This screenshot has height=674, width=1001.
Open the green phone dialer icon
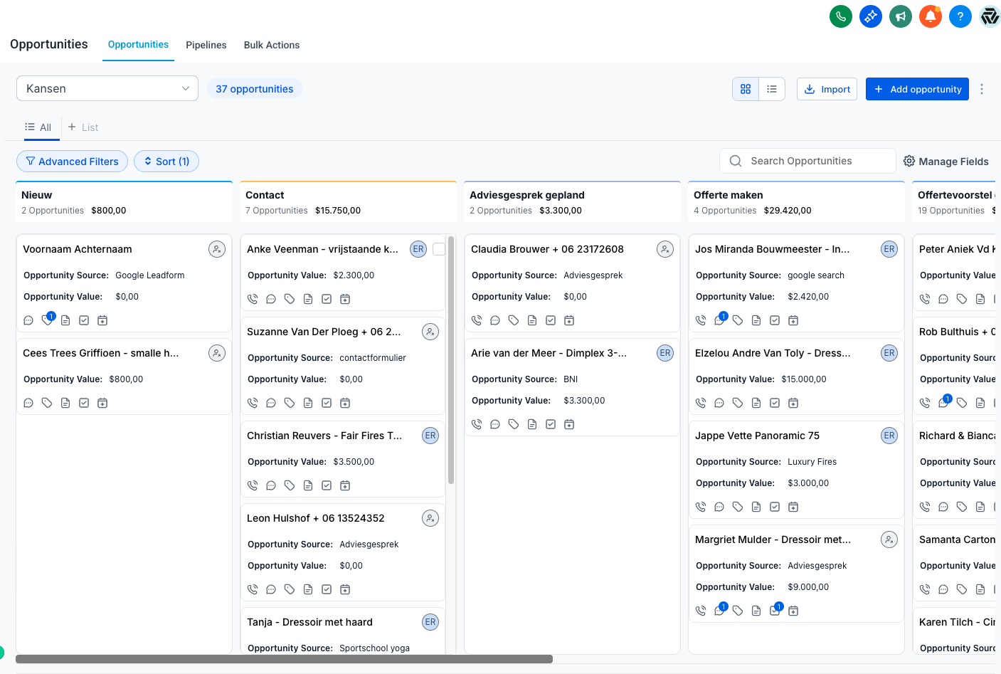point(841,16)
